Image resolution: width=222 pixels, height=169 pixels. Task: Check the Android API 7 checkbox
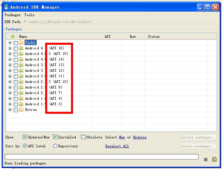point(16,93)
